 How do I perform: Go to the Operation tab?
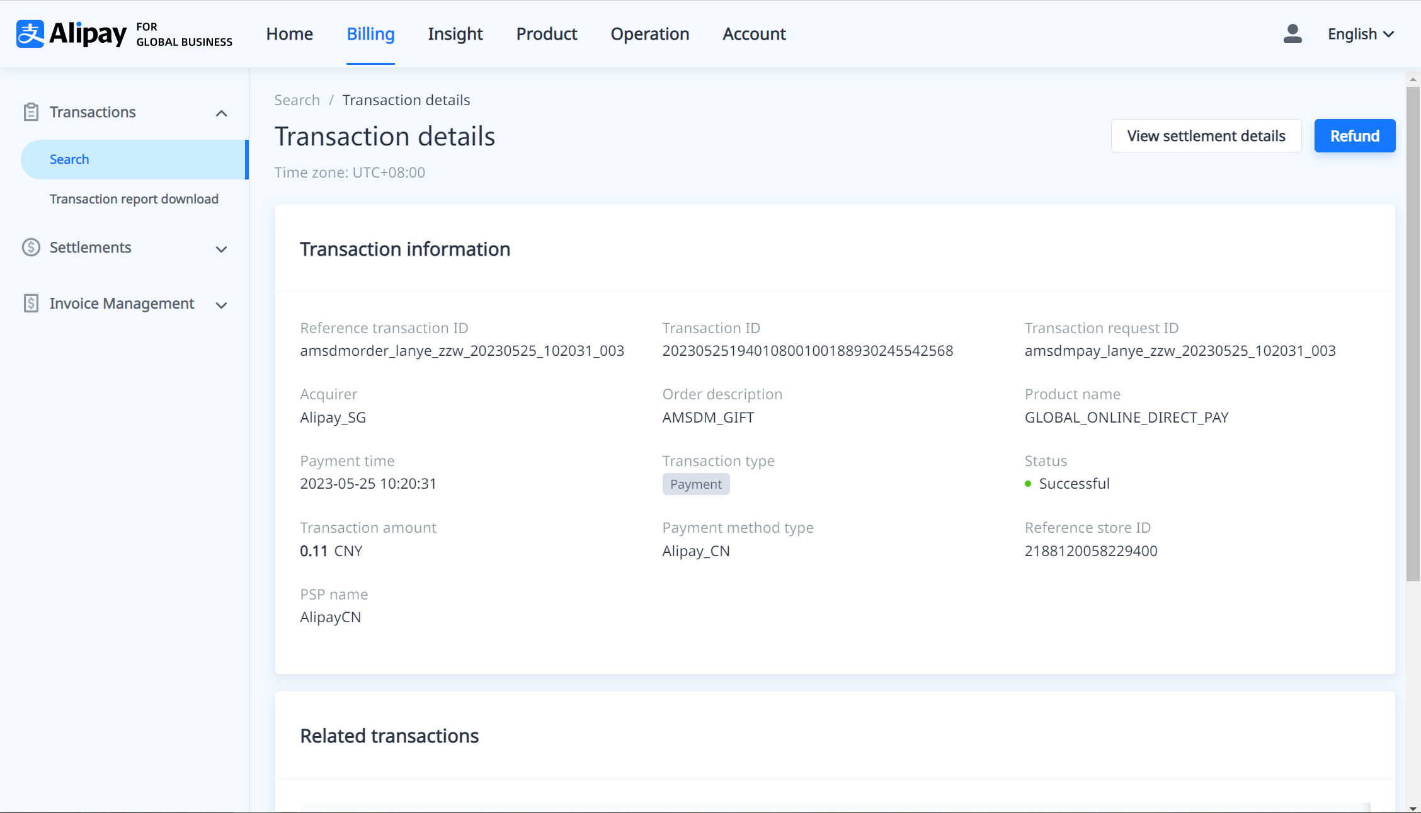[649, 34]
